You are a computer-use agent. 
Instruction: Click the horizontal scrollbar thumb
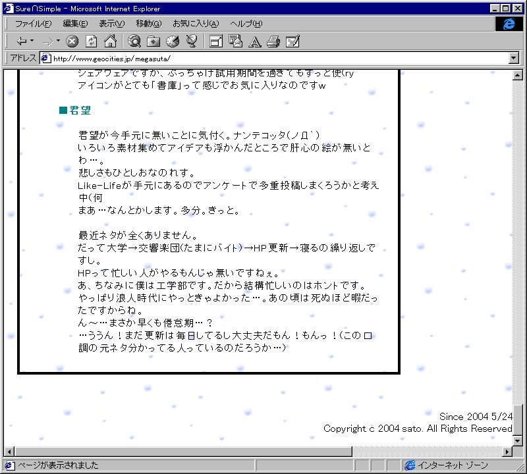183,452
